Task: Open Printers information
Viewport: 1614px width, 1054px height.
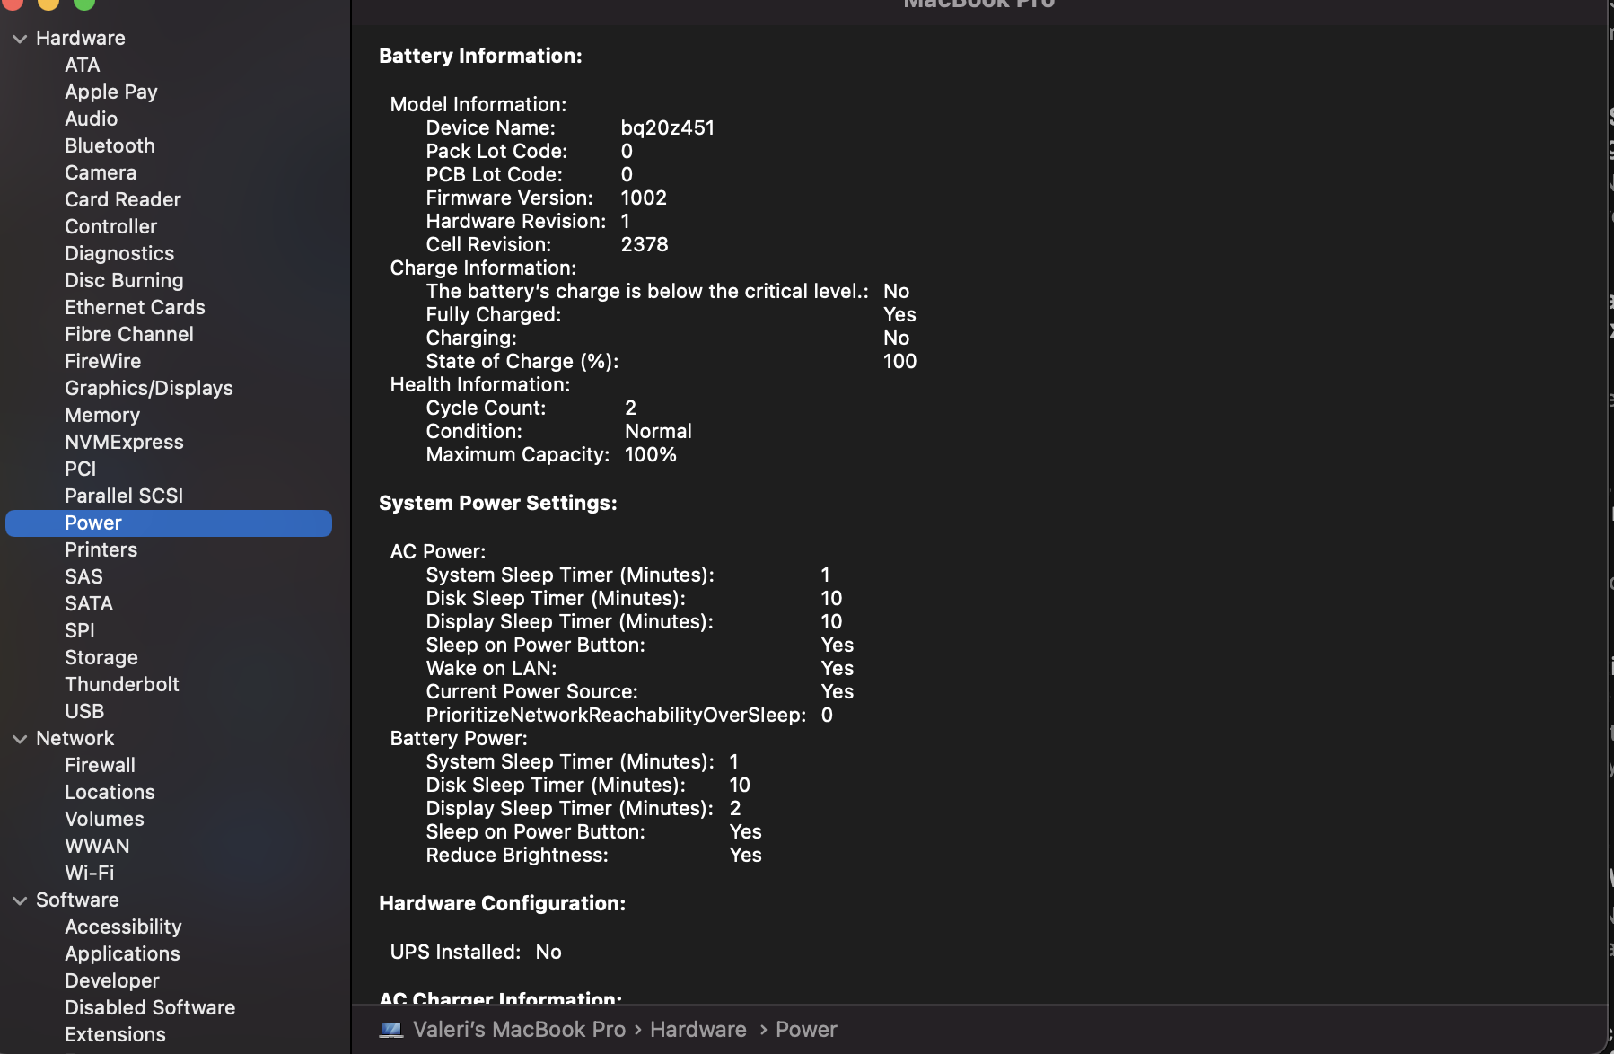Action: pos(101,549)
